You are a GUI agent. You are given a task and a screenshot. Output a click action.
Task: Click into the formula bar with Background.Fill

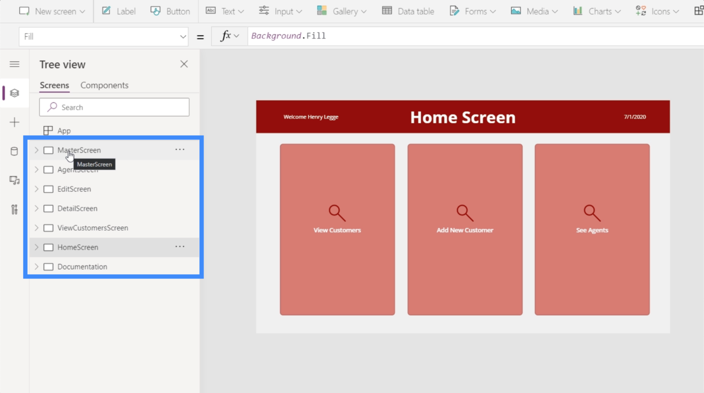476,36
